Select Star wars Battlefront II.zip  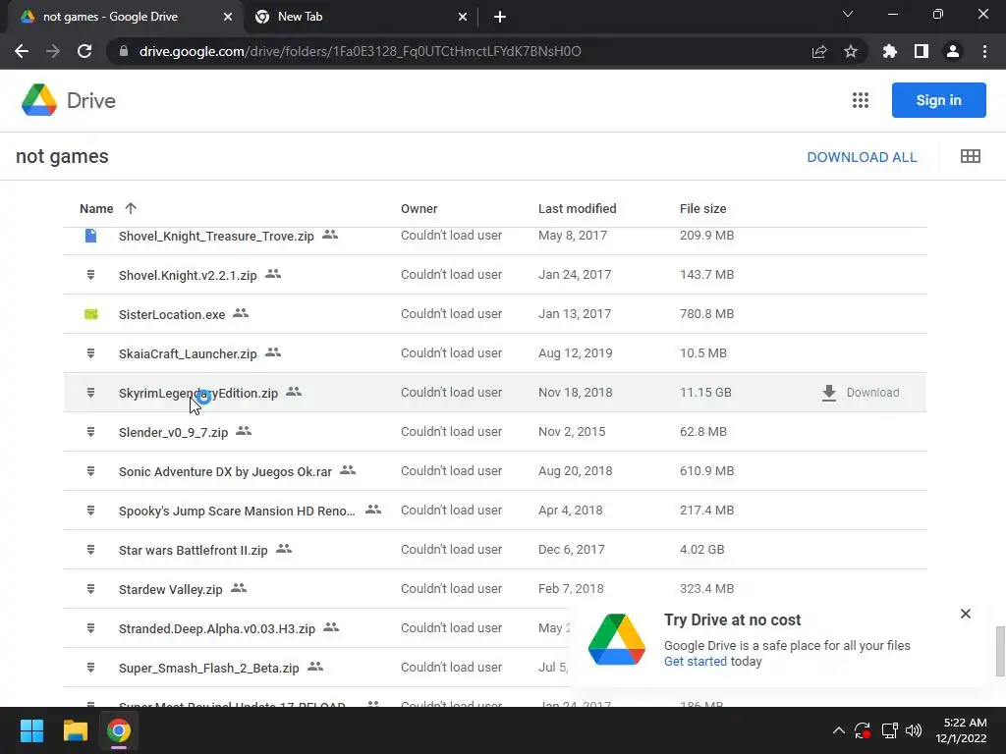click(x=194, y=550)
